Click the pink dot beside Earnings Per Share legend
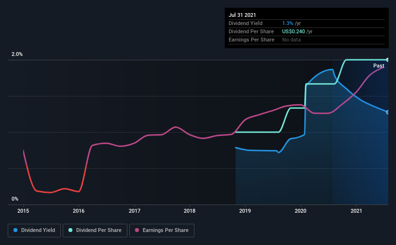396x245 pixels. click(137, 231)
